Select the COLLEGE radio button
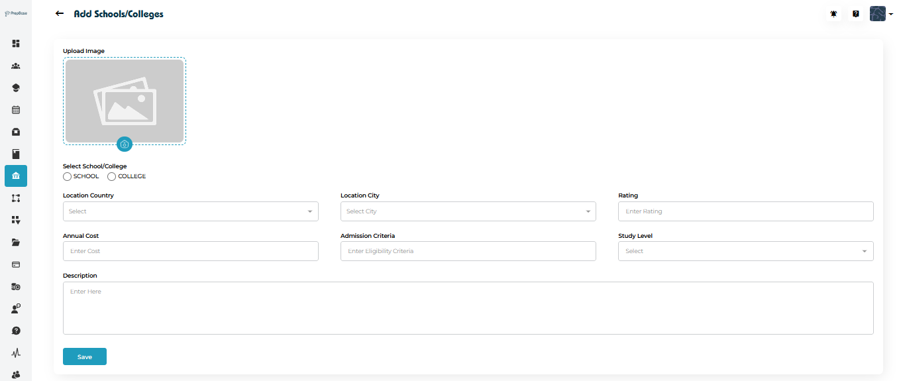The image size is (901, 381). pos(111,177)
